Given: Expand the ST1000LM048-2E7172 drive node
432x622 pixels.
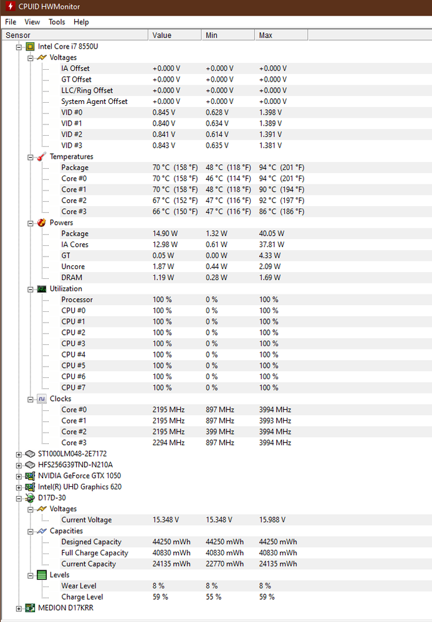Looking at the screenshot, I should 19,454.
